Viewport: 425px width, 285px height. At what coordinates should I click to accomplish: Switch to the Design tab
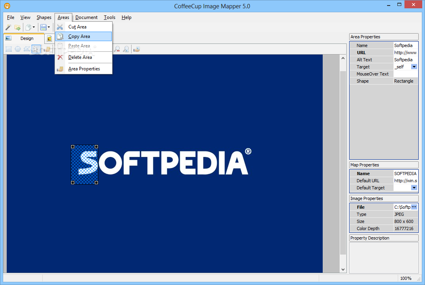click(x=24, y=38)
